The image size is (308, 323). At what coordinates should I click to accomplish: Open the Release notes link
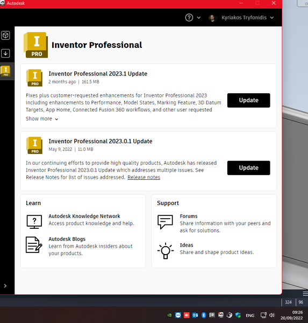coord(144,177)
